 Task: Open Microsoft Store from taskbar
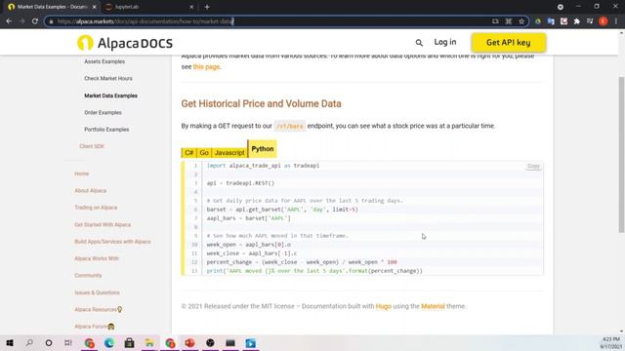click(129, 342)
